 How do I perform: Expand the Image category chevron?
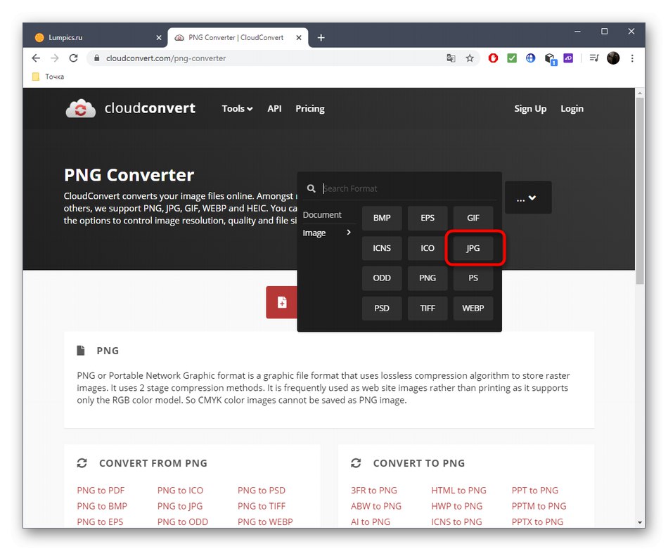pos(349,233)
